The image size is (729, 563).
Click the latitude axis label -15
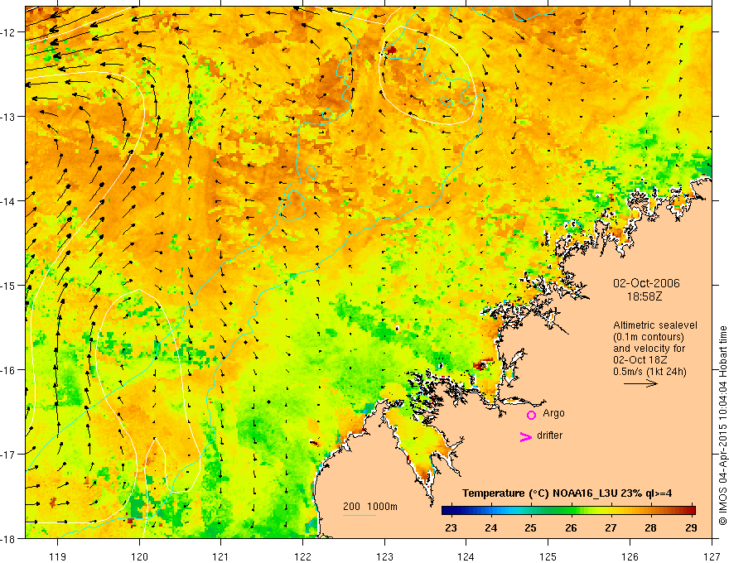click(x=9, y=285)
